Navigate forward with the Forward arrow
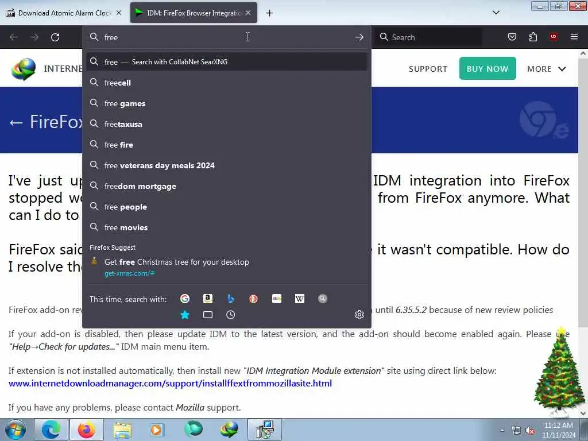Screen dimensions: 588x441 click(34, 37)
